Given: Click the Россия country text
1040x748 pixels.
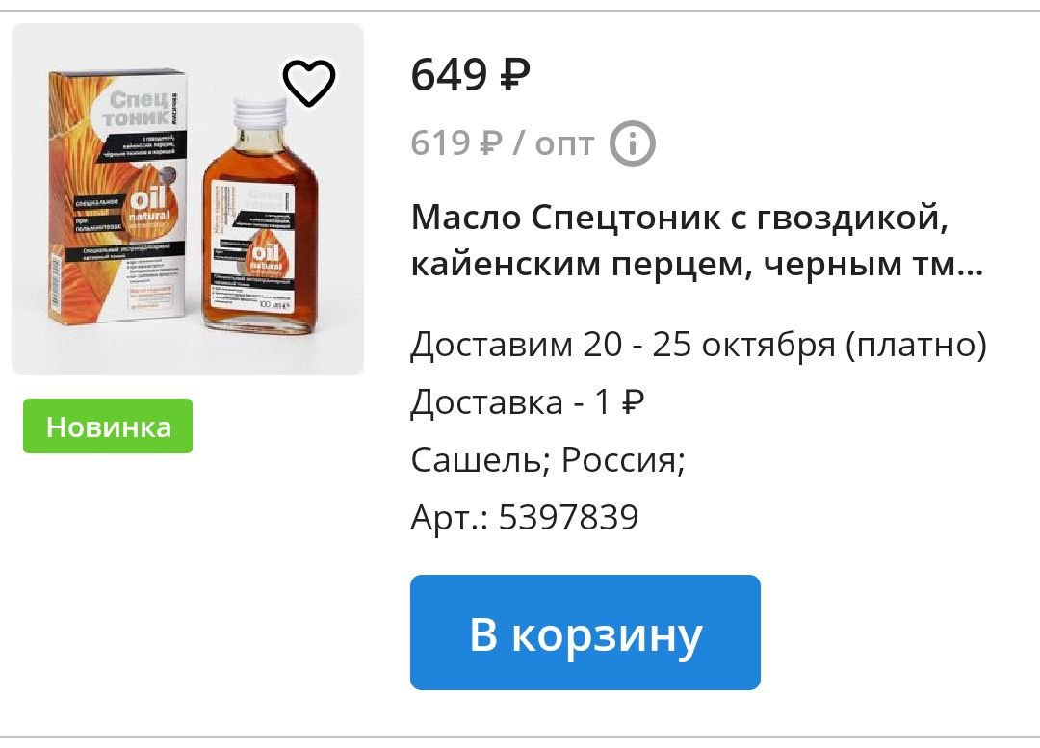Looking at the screenshot, I should click(623, 459).
